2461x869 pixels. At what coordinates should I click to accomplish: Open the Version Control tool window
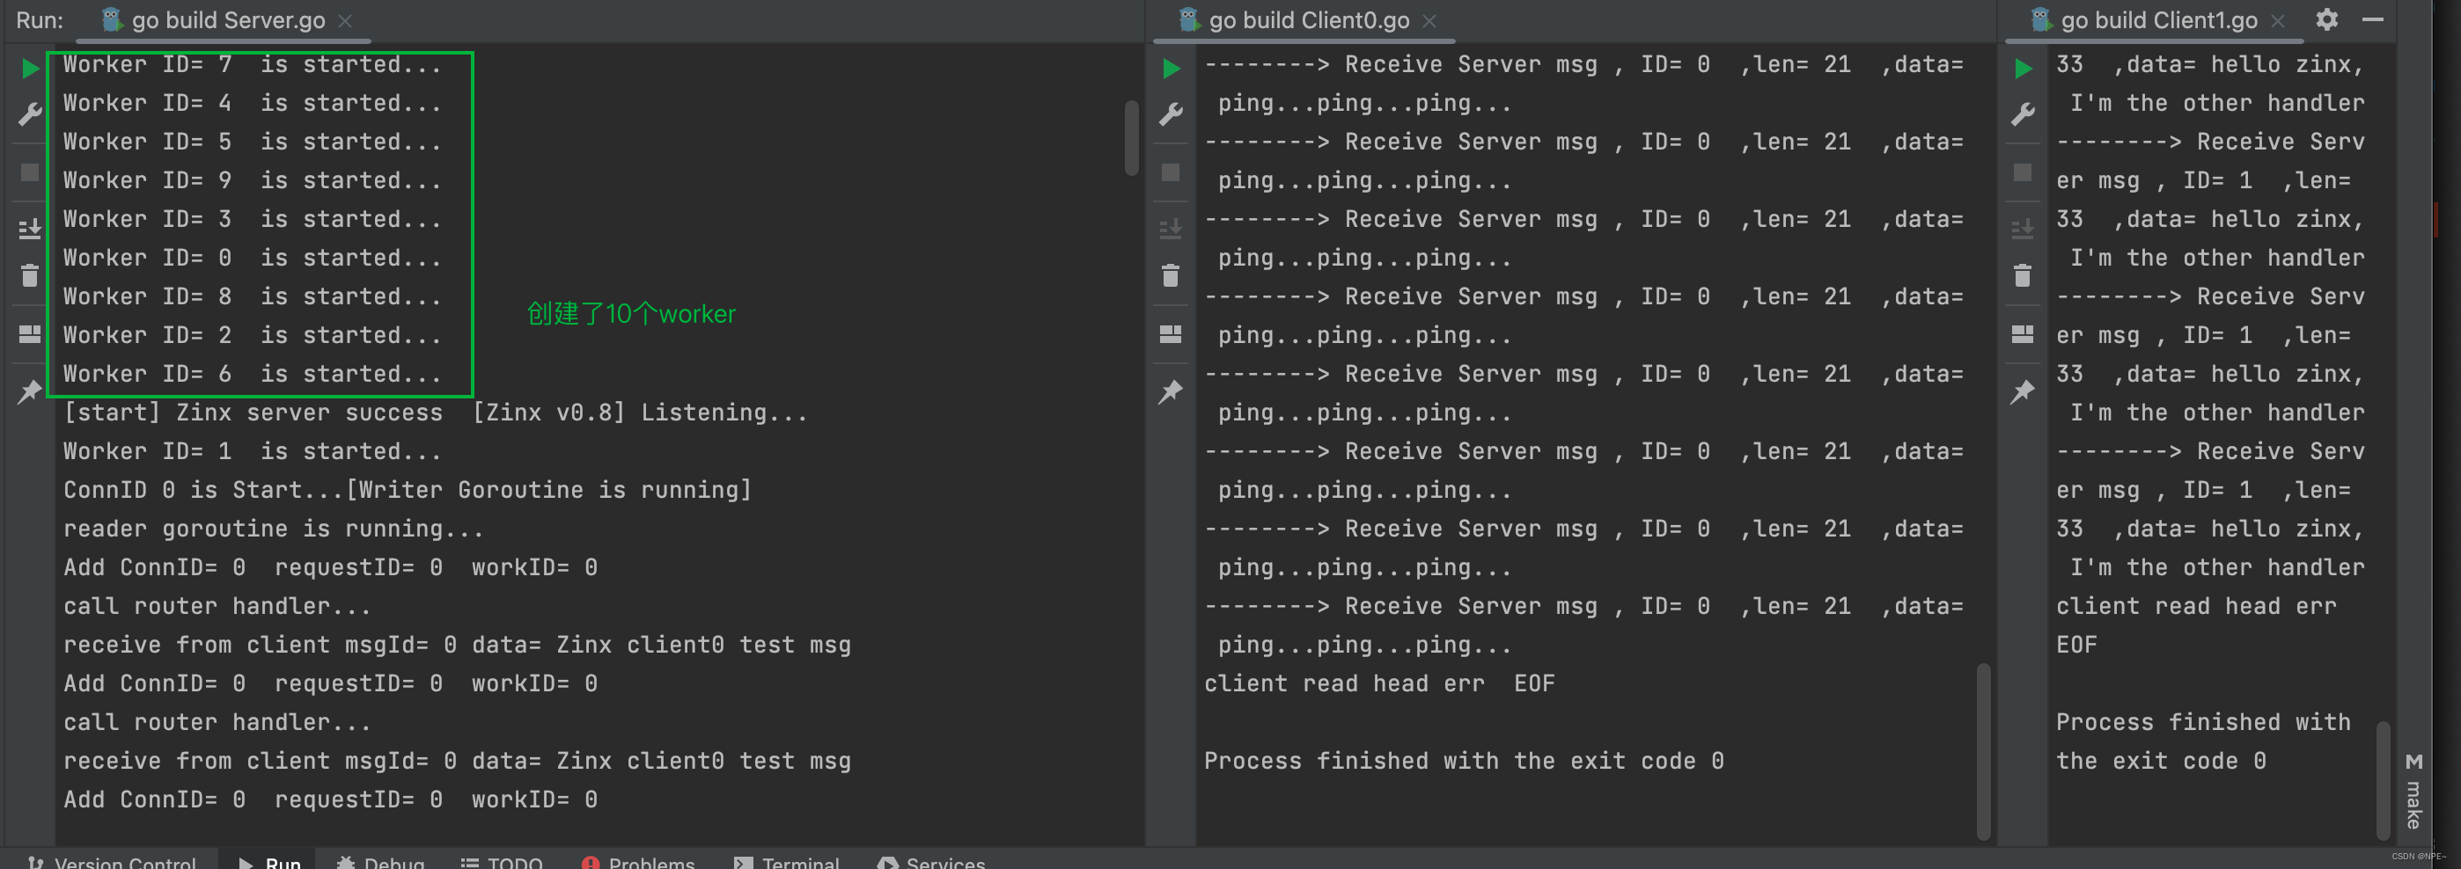pos(112,861)
